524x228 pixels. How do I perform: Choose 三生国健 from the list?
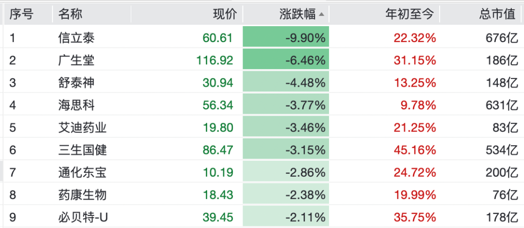coord(82,150)
